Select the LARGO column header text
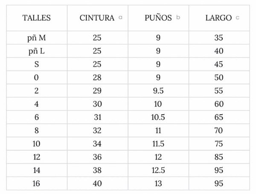 (x=218, y=18)
